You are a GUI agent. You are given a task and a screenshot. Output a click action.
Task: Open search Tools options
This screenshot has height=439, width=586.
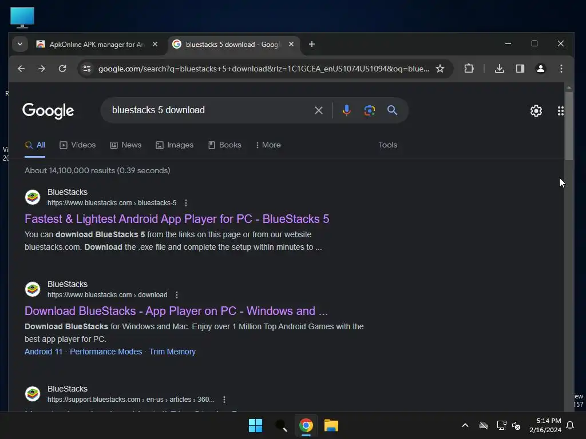[x=387, y=145]
